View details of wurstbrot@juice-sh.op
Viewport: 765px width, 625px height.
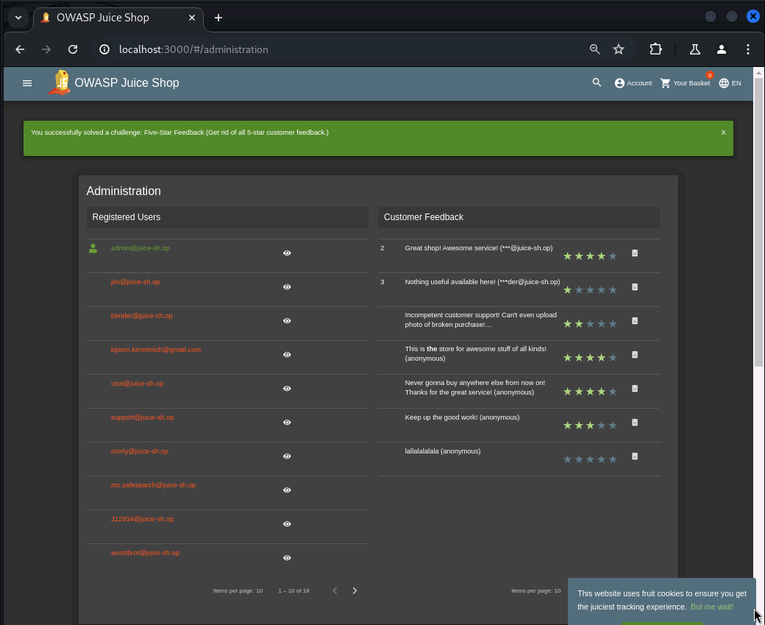[x=287, y=557]
